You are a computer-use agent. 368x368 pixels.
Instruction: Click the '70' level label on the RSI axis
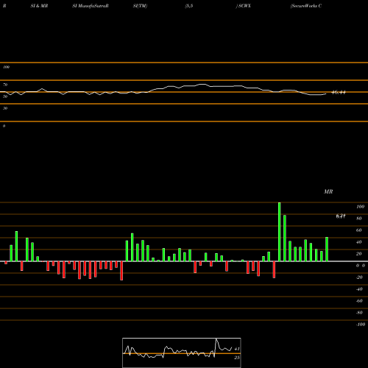tap(5, 85)
